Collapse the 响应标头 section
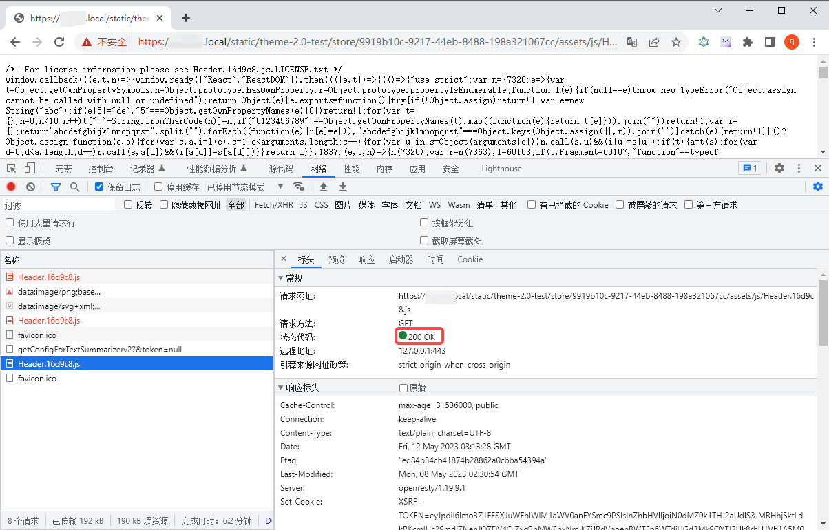Screen dimensions: 829x530 point(281,388)
